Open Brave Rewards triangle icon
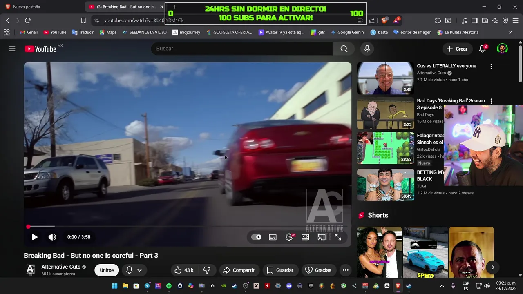523x294 pixels. click(x=397, y=20)
